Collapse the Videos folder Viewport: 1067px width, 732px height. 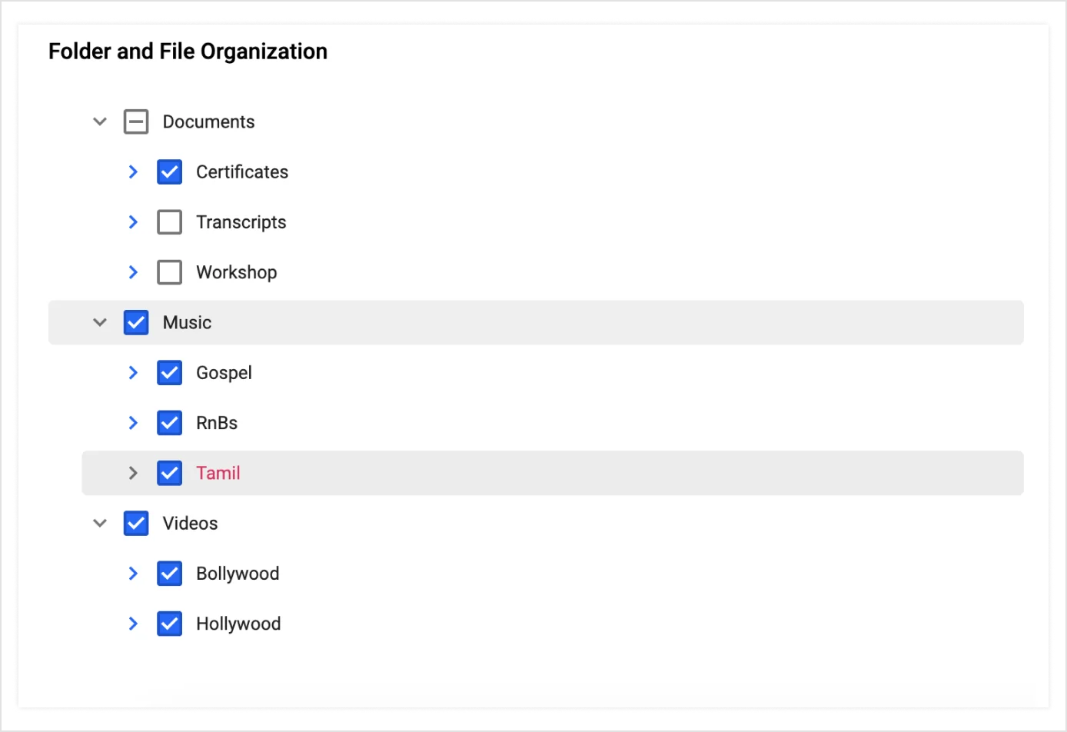coord(99,523)
